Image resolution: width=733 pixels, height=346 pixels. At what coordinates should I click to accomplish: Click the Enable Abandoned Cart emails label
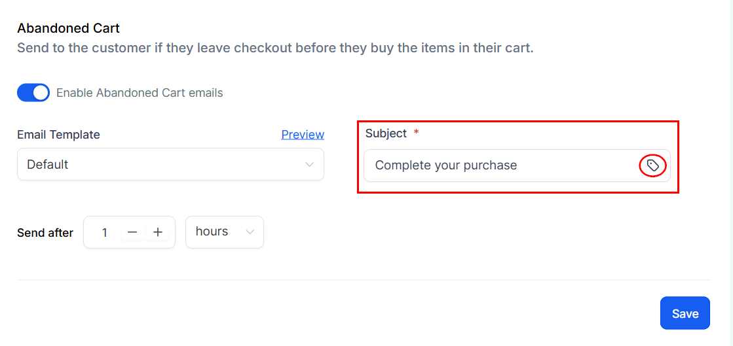140,93
